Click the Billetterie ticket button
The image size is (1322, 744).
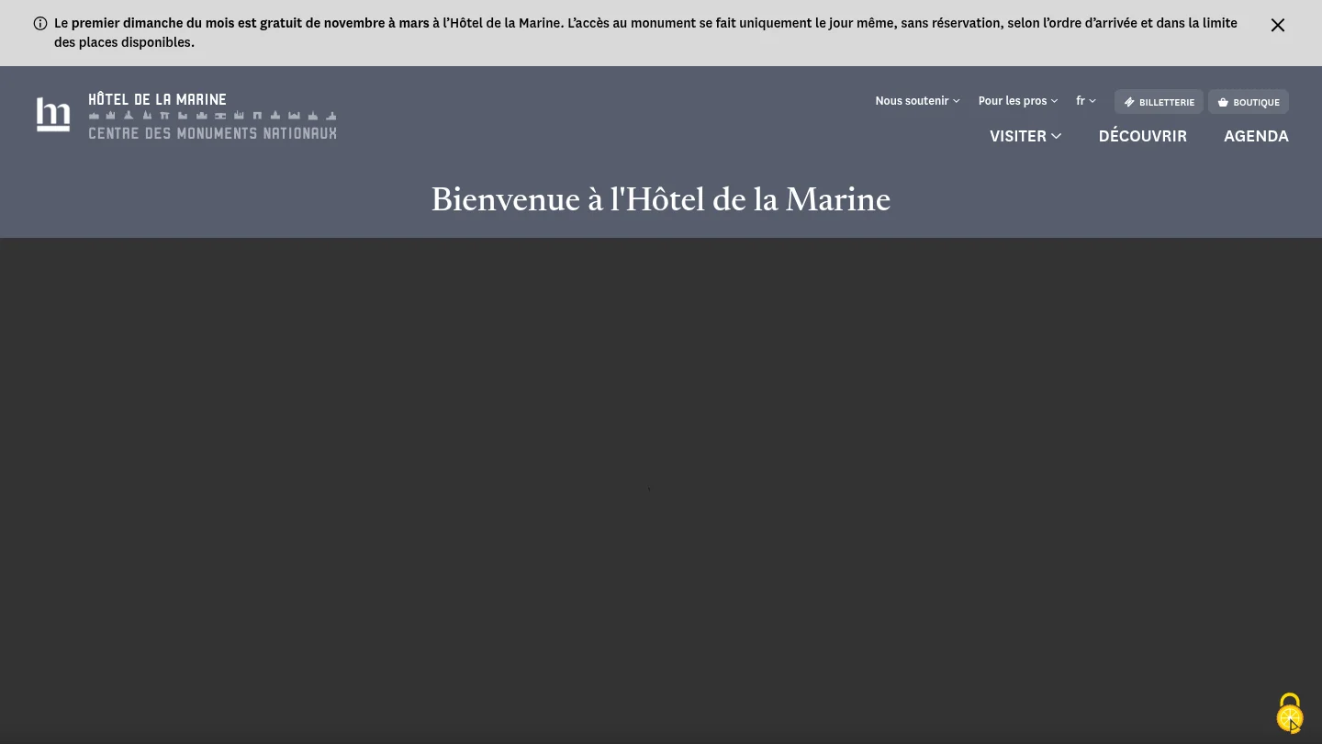click(x=1159, y=102)
